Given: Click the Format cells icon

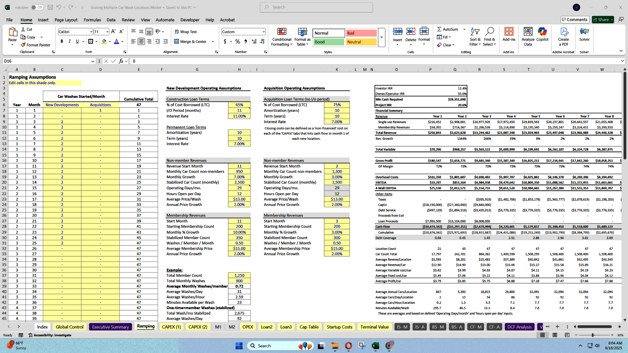Looking at the screenshot, I should pyautogui.click(x=424, y=32).
